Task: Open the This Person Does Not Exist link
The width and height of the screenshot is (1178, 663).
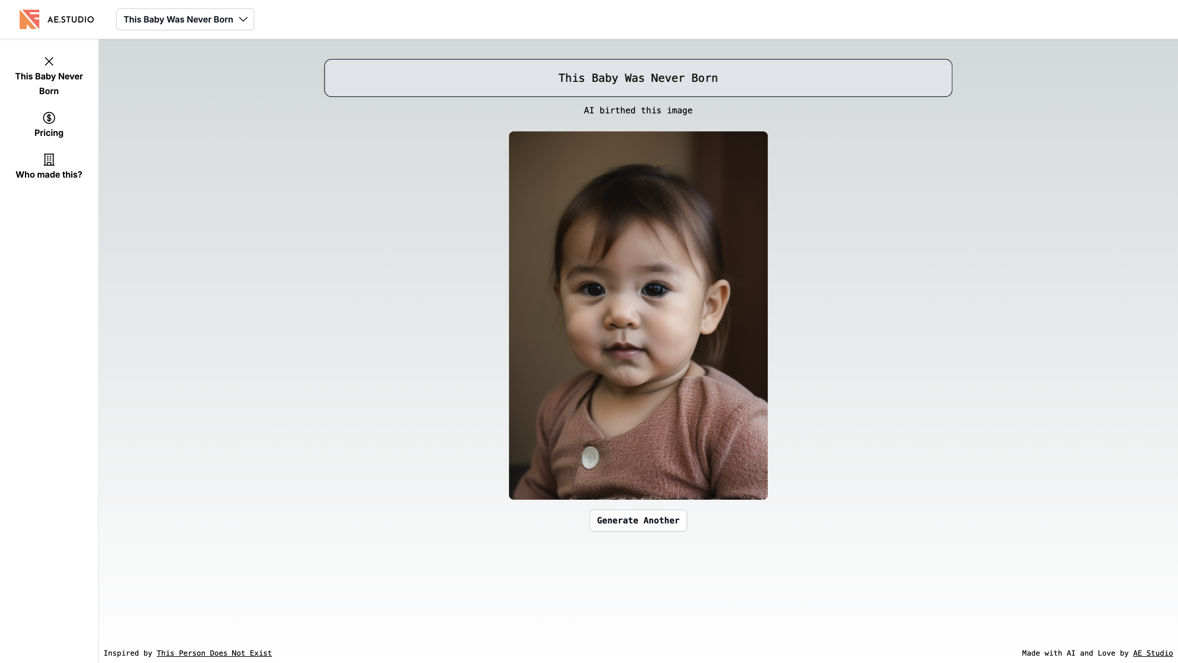Action: pos(214,653)
